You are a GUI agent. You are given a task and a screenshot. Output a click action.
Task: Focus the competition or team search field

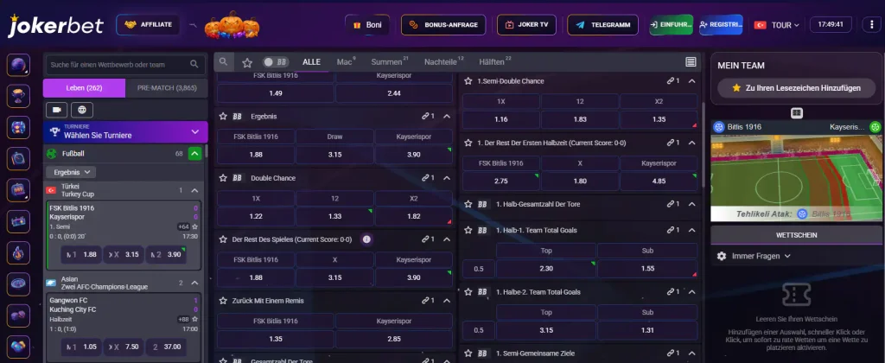pyautogui.click(x=125, y=64)
